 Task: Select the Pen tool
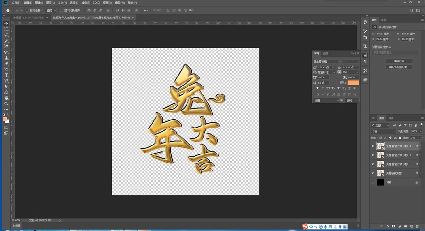[6, 81]
